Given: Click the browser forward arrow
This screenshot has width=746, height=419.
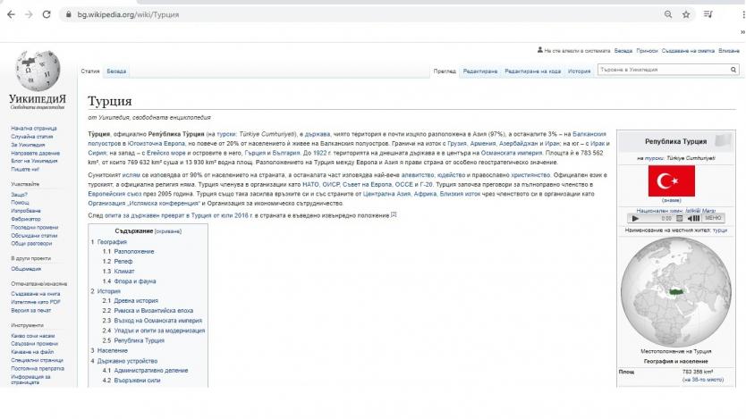Looking at the screenshot, I should tap(29, 14).
